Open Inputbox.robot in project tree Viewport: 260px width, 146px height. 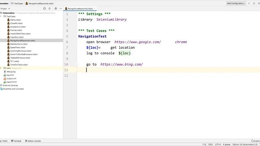(x=17, y=37)
